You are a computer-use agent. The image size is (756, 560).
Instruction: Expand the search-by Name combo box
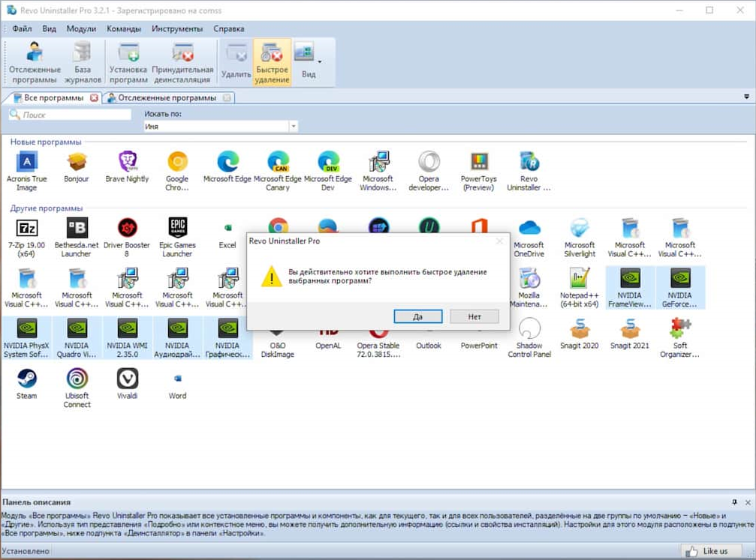click(293, 127)
